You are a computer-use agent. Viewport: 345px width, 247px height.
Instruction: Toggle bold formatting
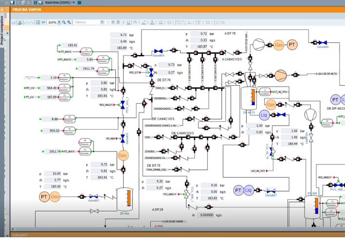[x=118, y=22]
